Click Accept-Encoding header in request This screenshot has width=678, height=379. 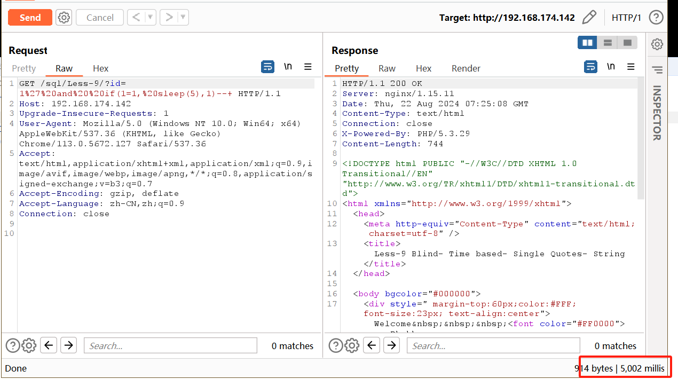pyautogui.click(x=99, y=193)
